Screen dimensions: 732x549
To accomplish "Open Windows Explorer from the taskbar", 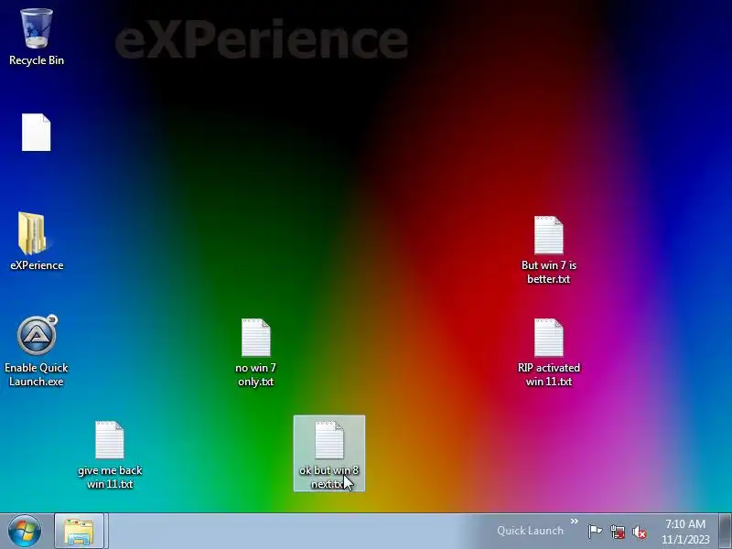I will point(79,532).
